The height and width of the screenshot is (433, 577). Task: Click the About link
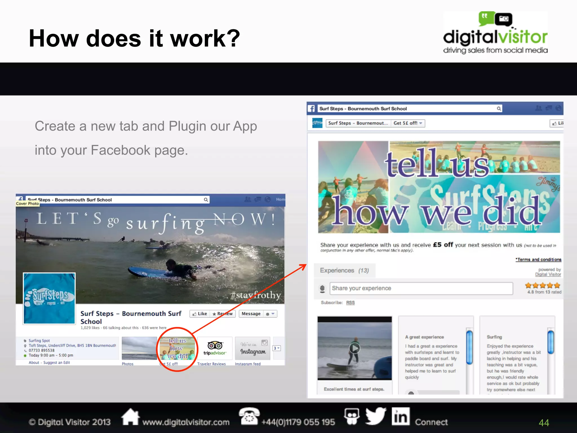coord(34,363)
